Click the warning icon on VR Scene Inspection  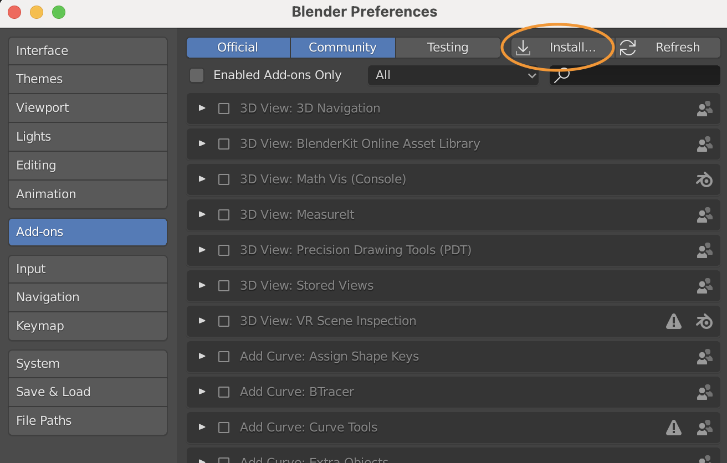pos(674,321)
